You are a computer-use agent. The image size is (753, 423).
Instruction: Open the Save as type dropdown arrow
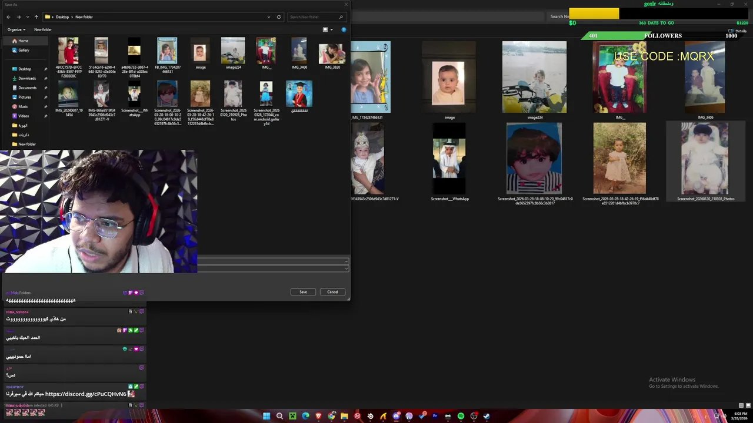pyautogui.click(x=346, y=268)
